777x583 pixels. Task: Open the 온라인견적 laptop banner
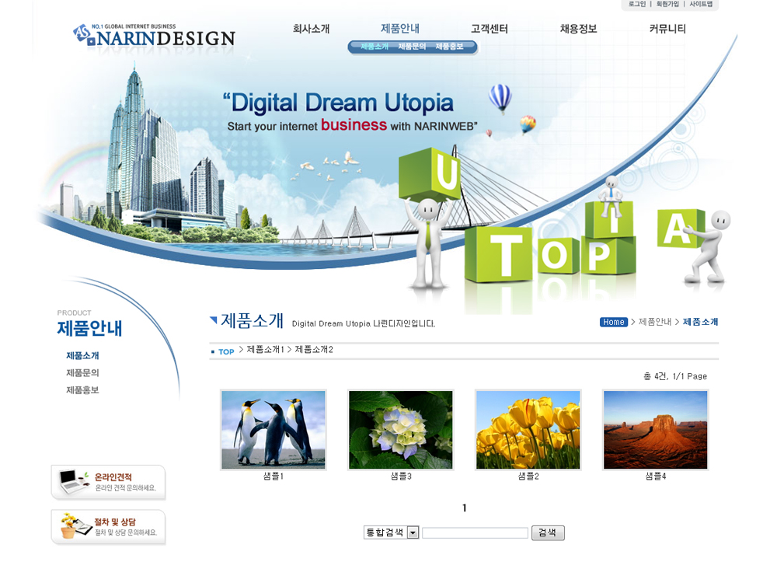coord(108,482)
